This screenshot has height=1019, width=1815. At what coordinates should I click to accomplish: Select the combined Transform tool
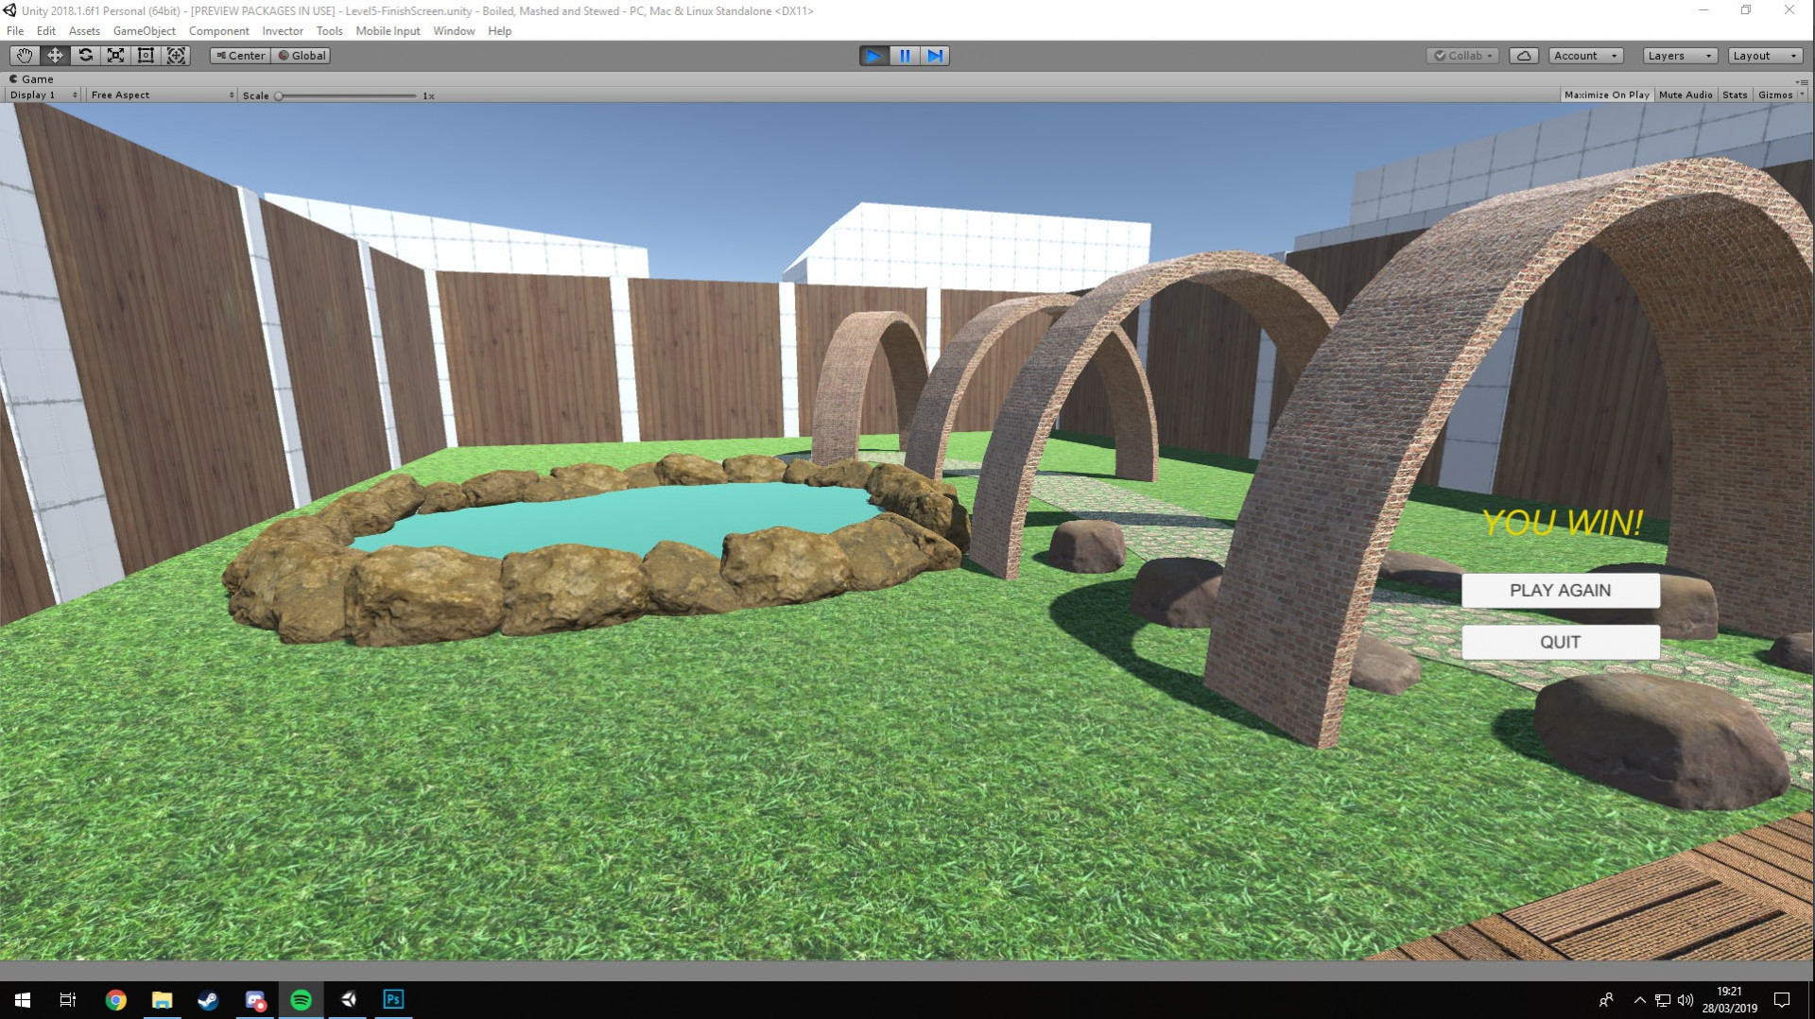tap(176, 56)
